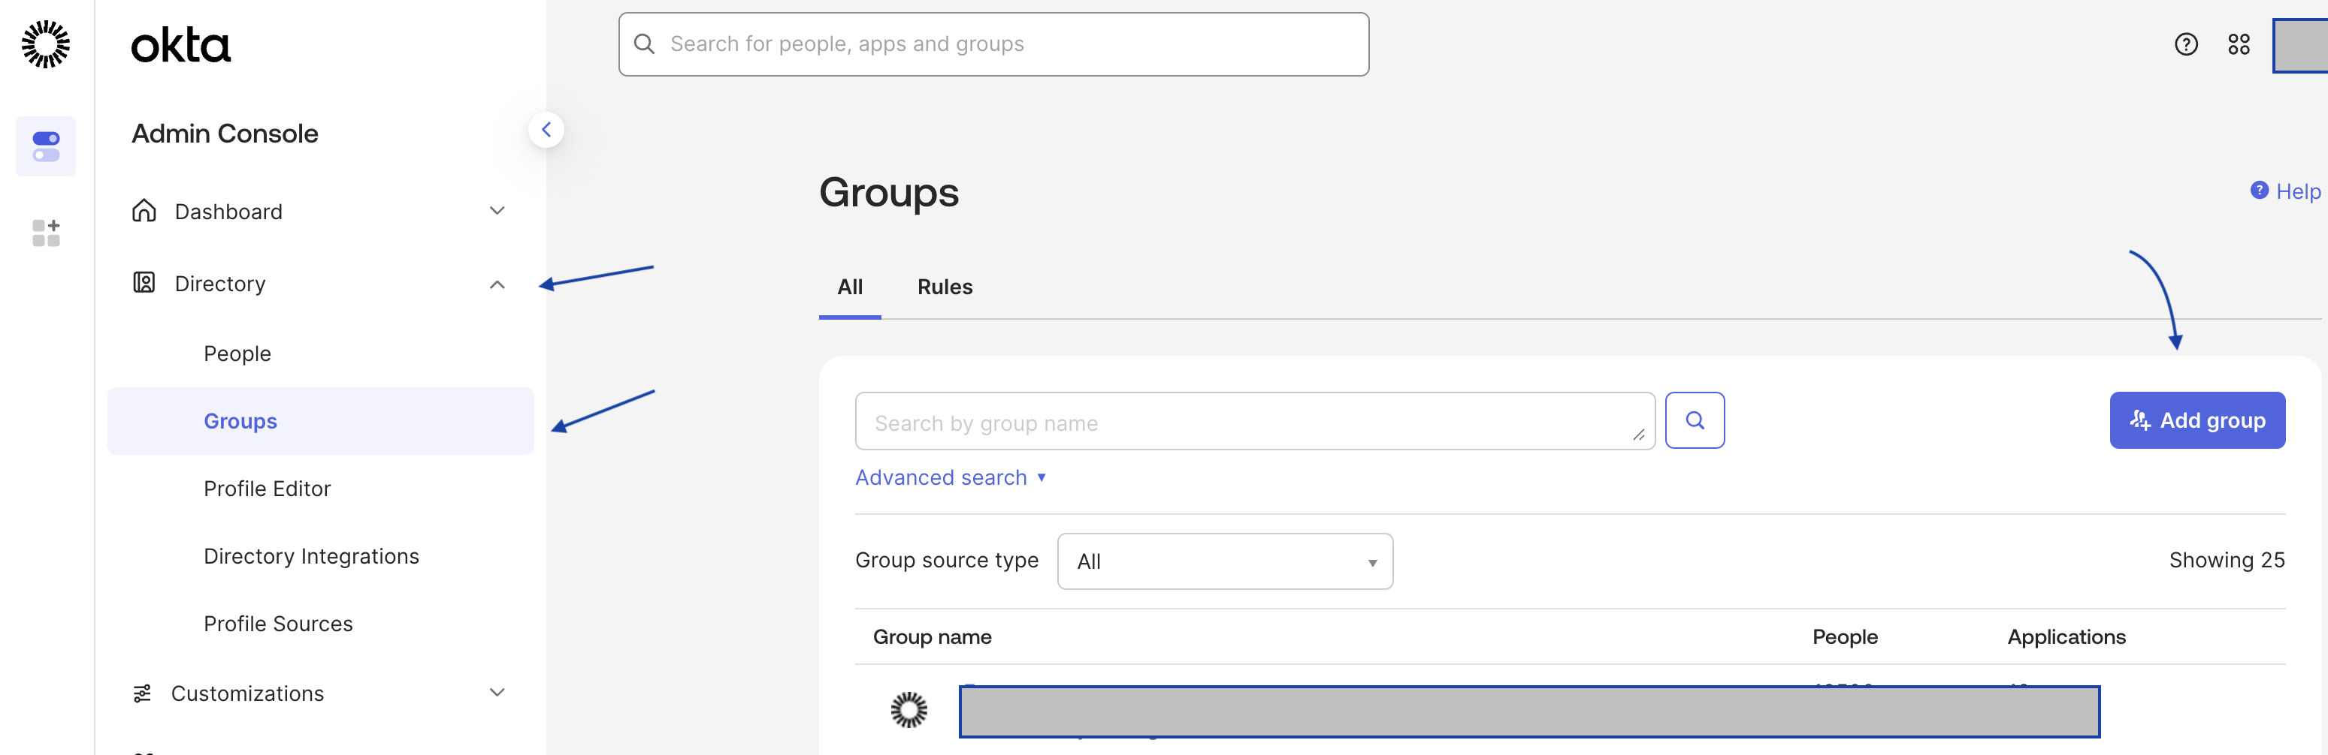This screenshot has width=2328, height=755.
Task: Collapse the Directory menu section
Action: 496,284
